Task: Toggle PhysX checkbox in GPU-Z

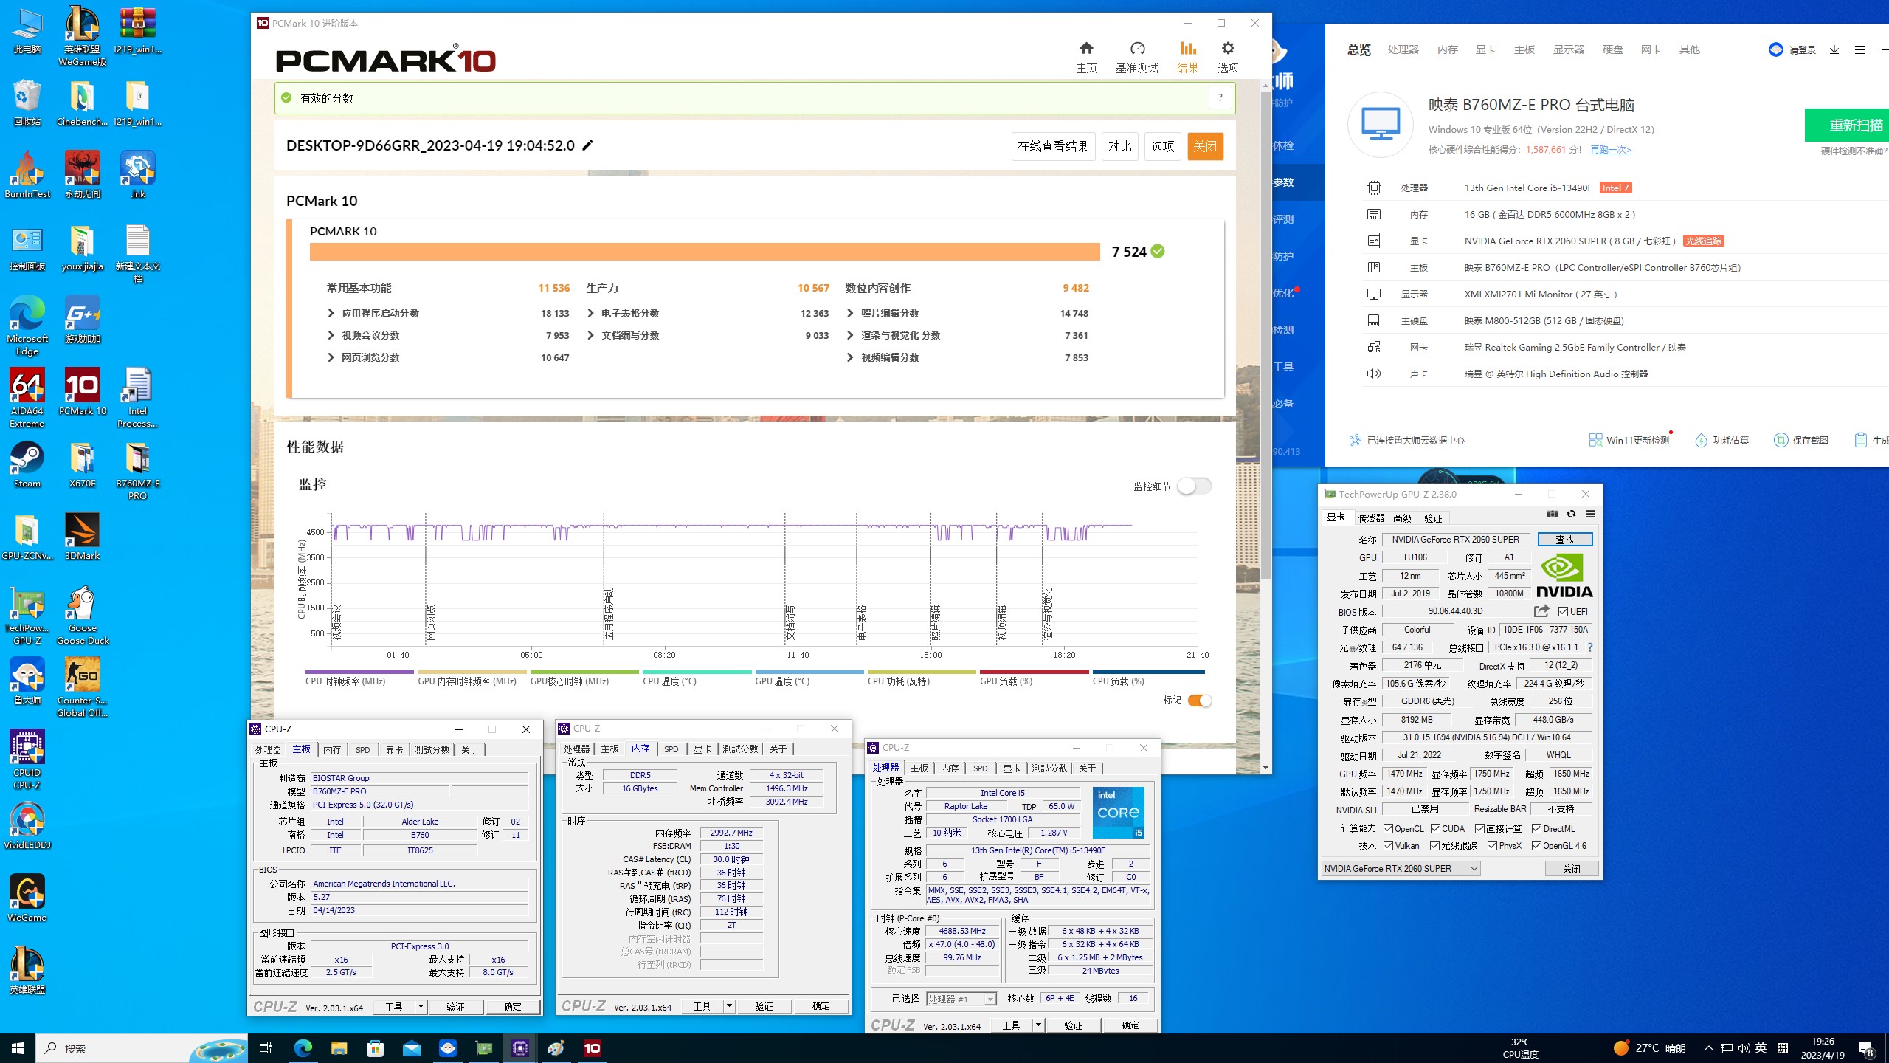Action: click(1493, 845)
